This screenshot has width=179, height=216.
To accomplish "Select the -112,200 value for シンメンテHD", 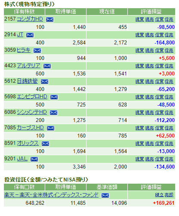I will [x=164, y=120].
